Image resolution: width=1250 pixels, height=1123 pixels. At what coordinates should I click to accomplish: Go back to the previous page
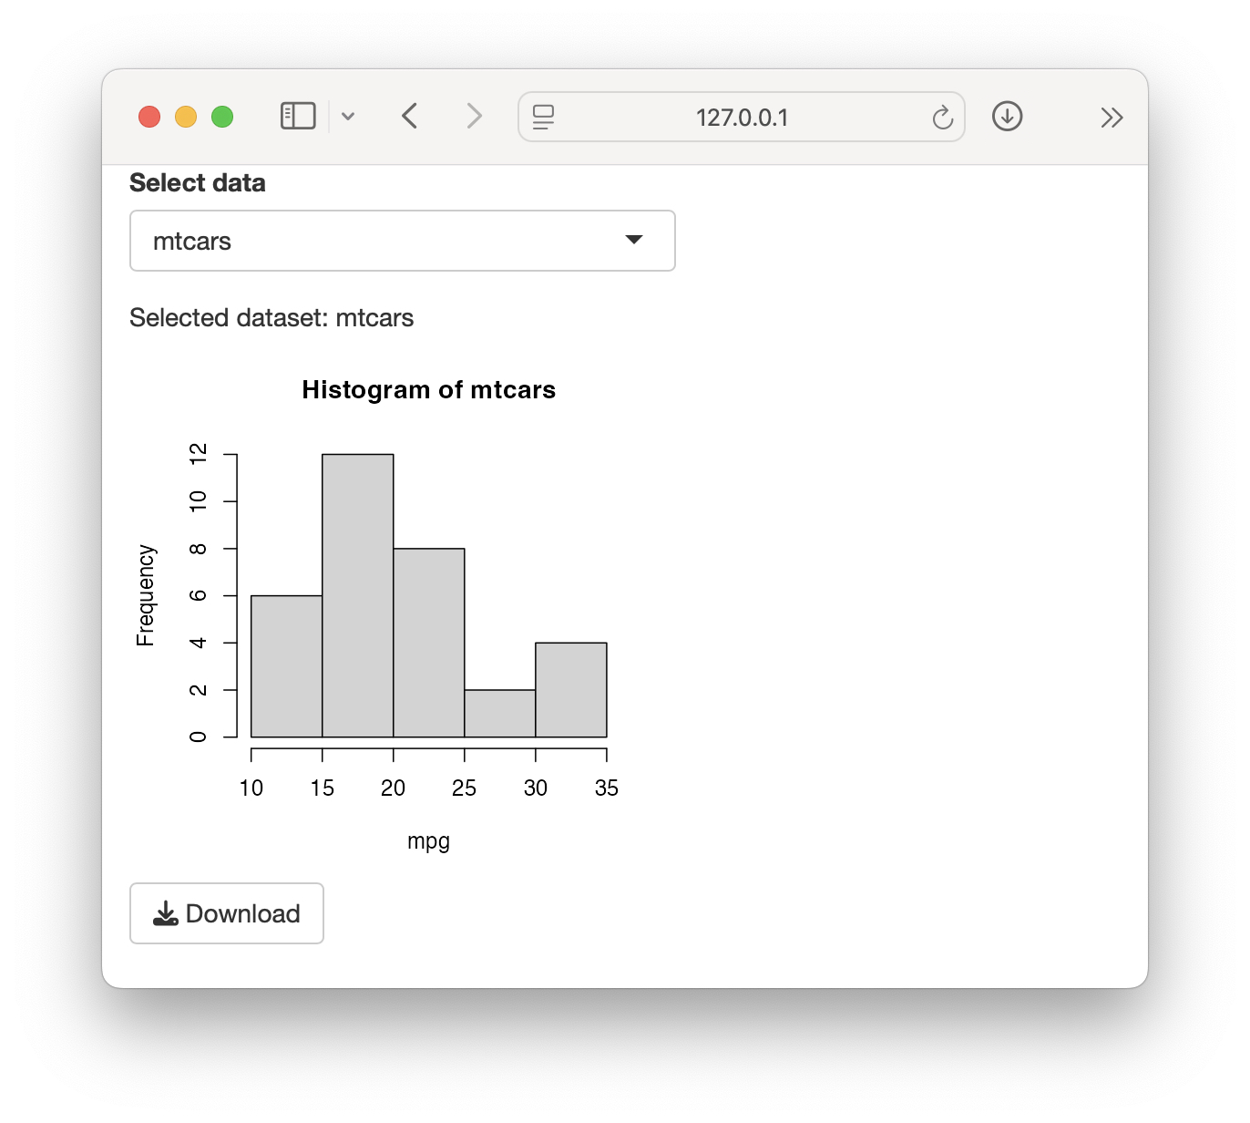click(410, 116)
